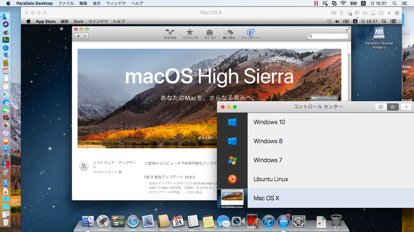This screenshot has height=232, width=414.
Task: Click the 再起動が必要です info arrow
Action: (120, 172)
